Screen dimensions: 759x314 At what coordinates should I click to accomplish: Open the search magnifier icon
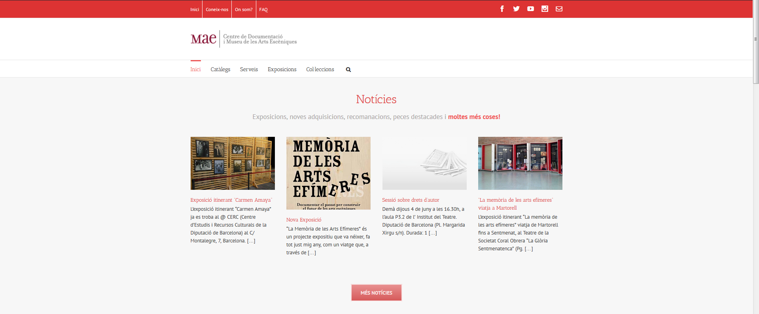pyautogui.click(x=348, y=70)
